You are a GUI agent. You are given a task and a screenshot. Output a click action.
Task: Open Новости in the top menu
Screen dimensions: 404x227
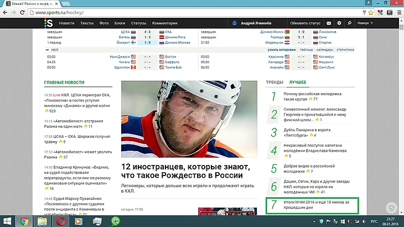tap(66, 23)
